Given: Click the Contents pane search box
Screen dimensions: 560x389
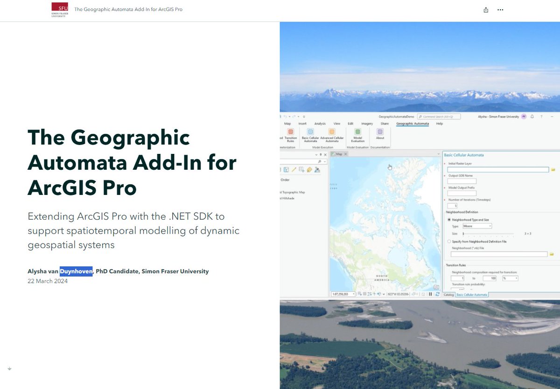Looking at the screenshot, I should (x=301, y=161).
